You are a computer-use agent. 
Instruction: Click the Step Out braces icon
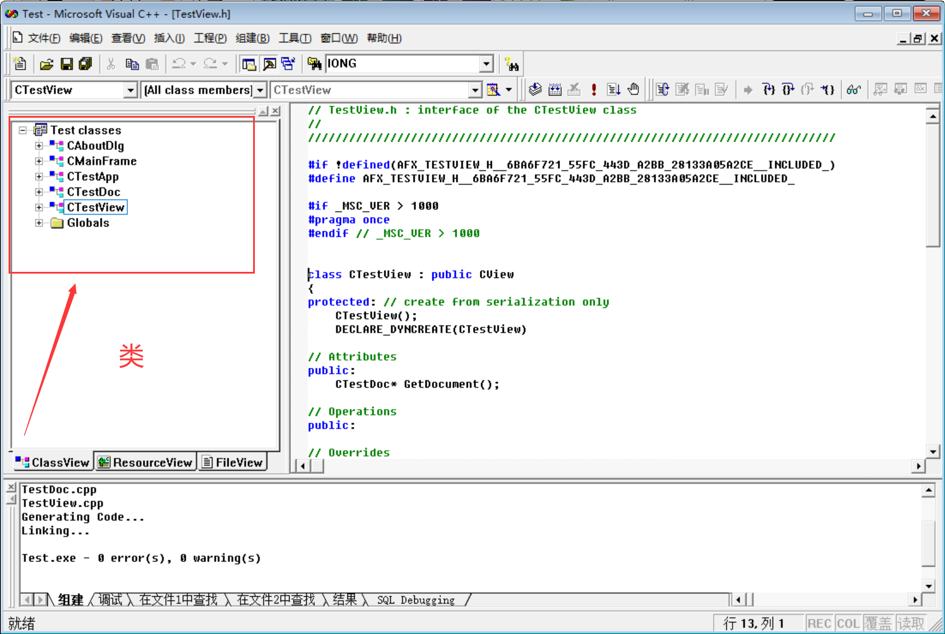click(x=808, y=90)
